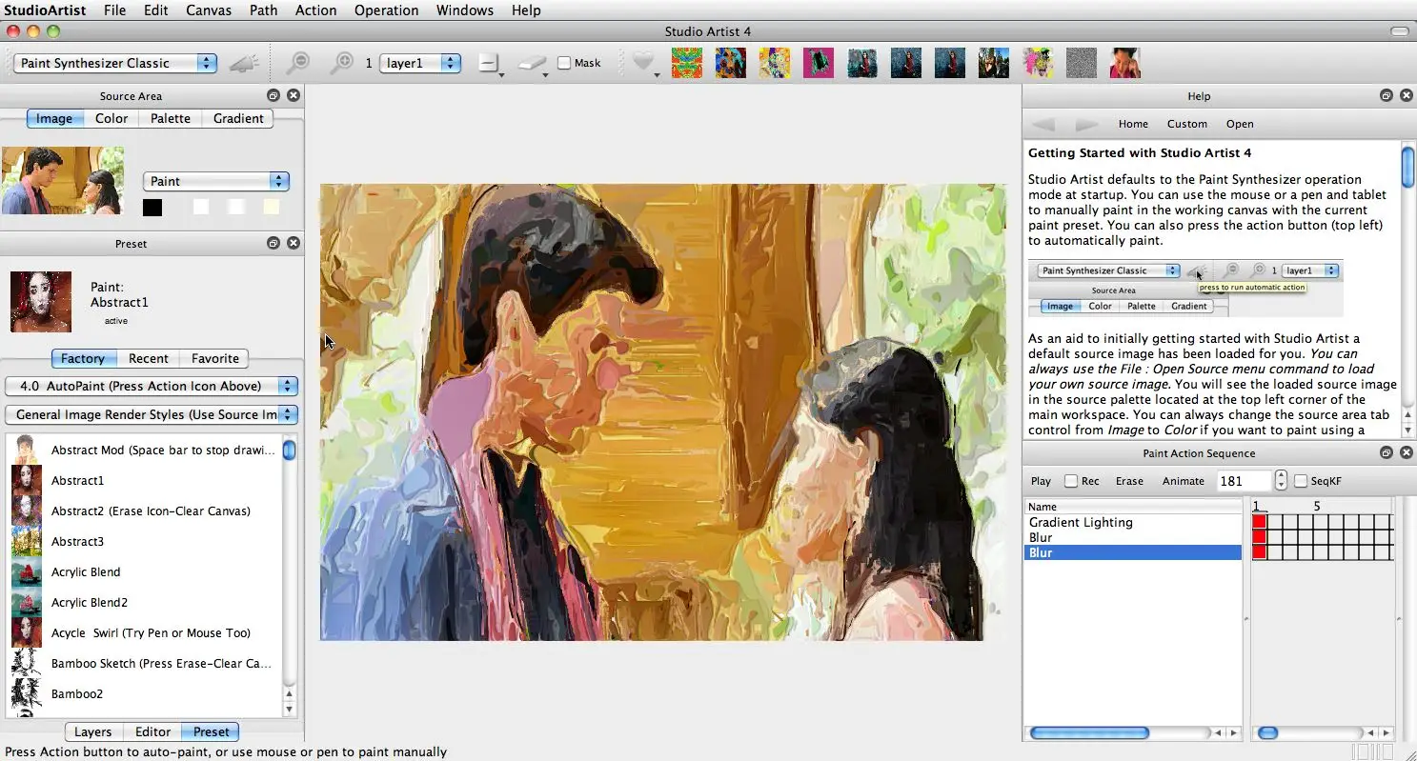Click the zoom out magnifier icon

click(x=298, y=63)
